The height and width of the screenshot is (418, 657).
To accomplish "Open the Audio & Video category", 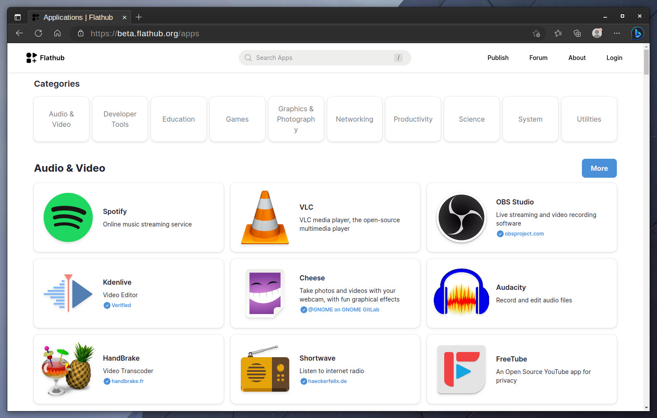I will (61, 119).
